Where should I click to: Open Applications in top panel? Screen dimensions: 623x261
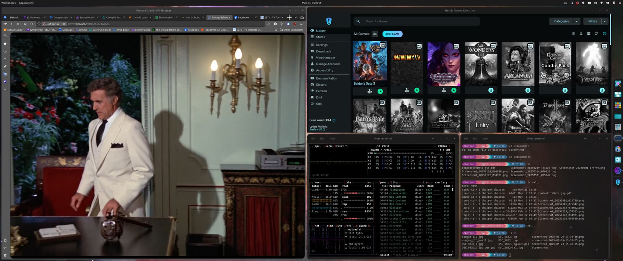click(x=26, y=3)
